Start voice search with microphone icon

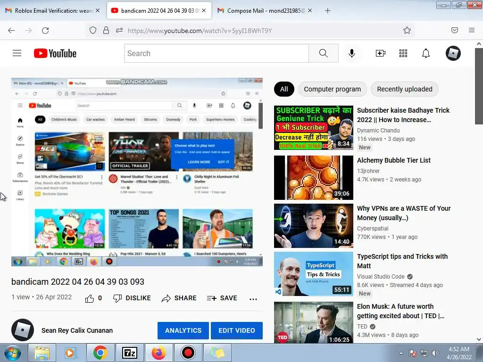pyautogui.click(x=352, y=53)
